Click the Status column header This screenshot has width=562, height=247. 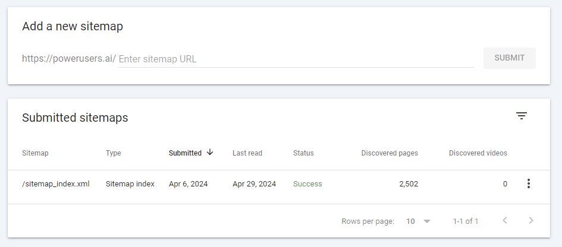click(303, 153)
